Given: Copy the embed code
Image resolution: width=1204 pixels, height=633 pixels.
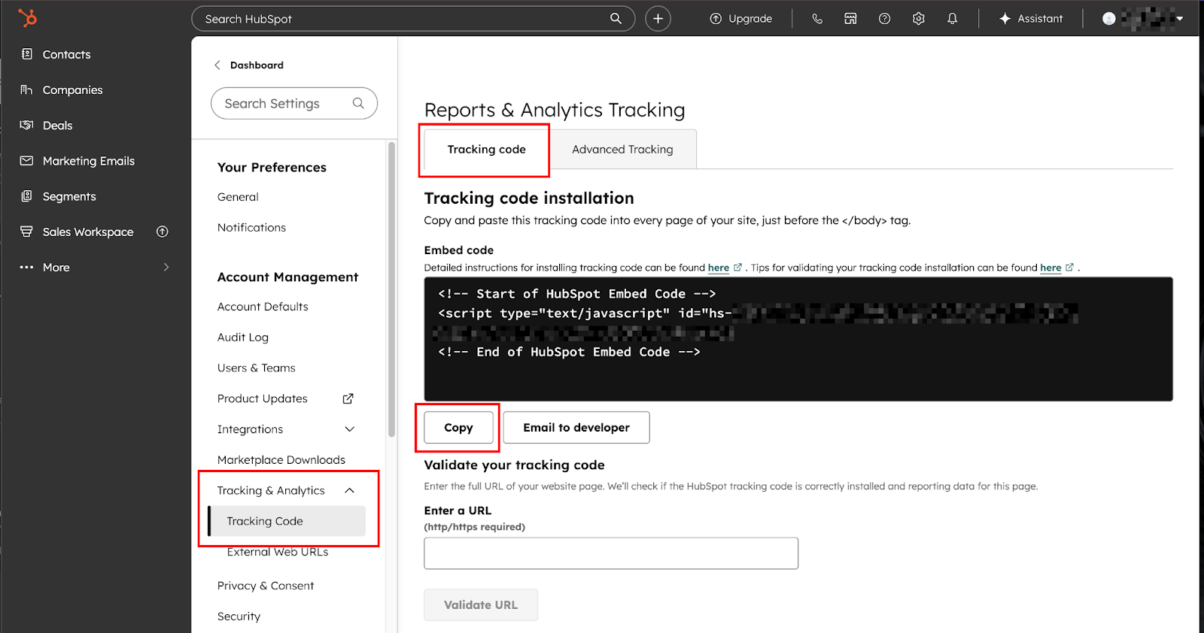Looking at the screenshot, I should click(x=458, y=427).
